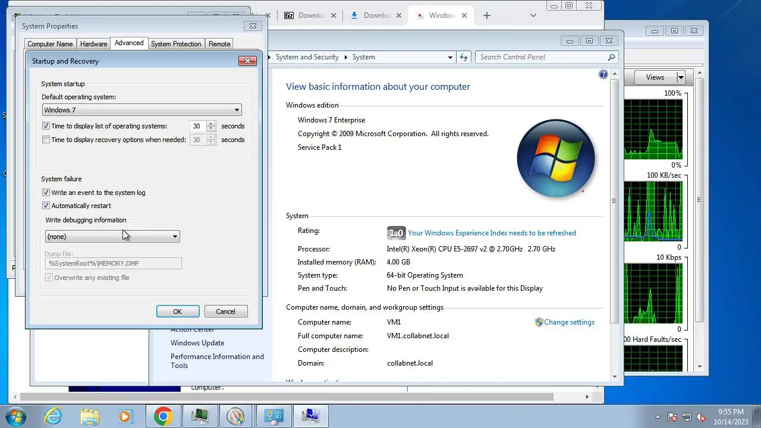Switch to the Computer Name tab

coord(50,44)
